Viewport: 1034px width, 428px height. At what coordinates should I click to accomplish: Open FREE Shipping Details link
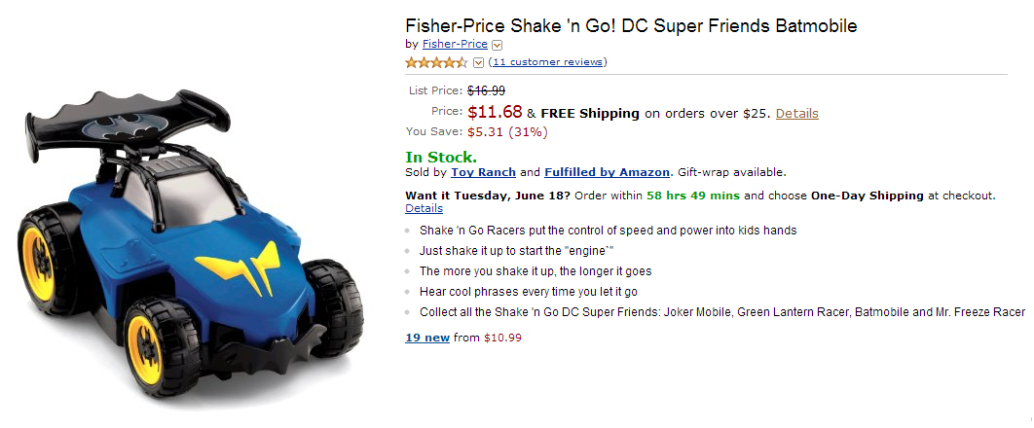pyautogui.click(x=796, y=114)
